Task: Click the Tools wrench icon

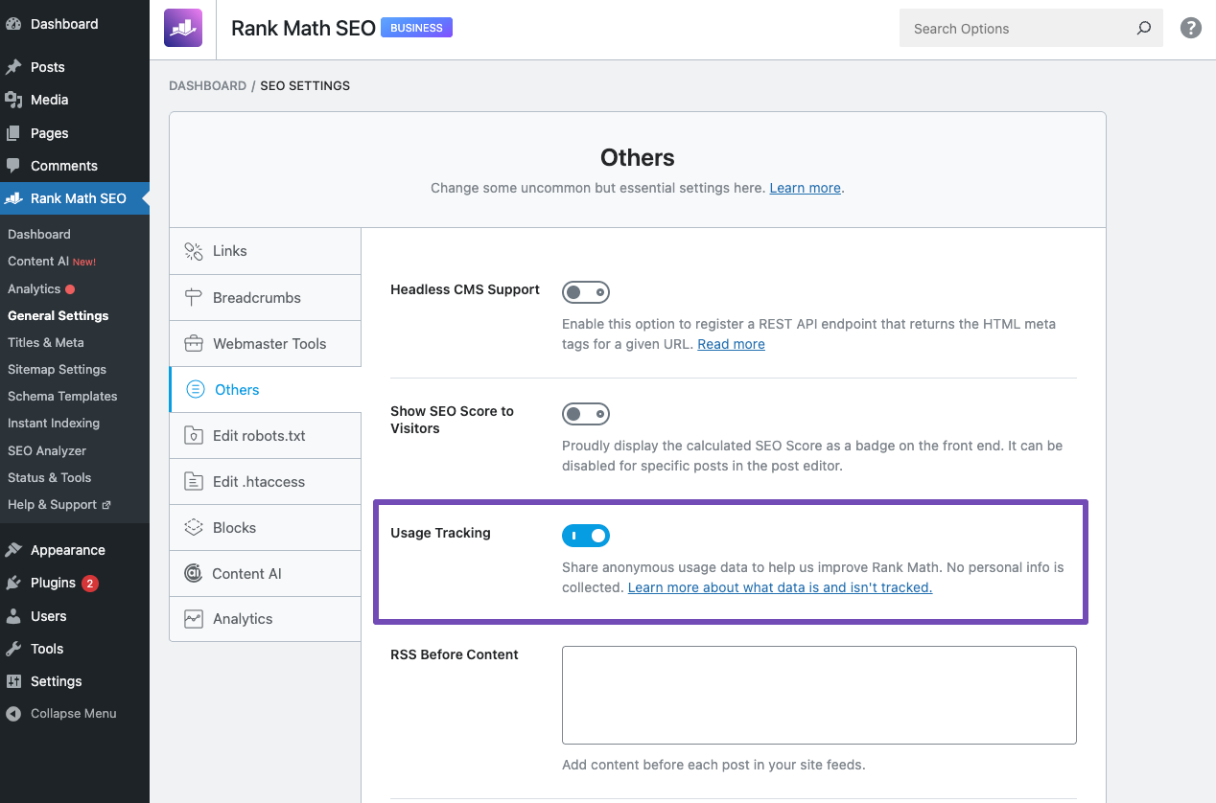Action: point(13,649)
